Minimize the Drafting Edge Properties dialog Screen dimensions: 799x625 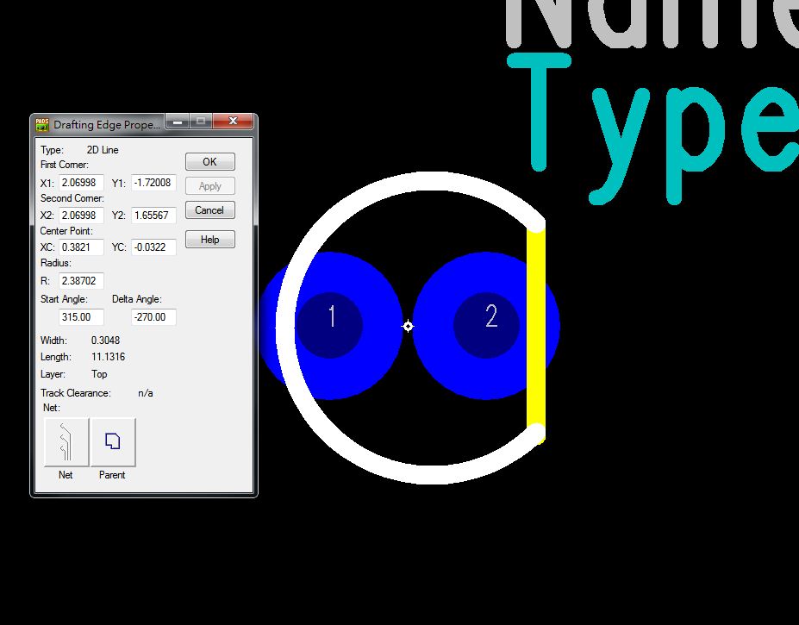coord(178,122)
